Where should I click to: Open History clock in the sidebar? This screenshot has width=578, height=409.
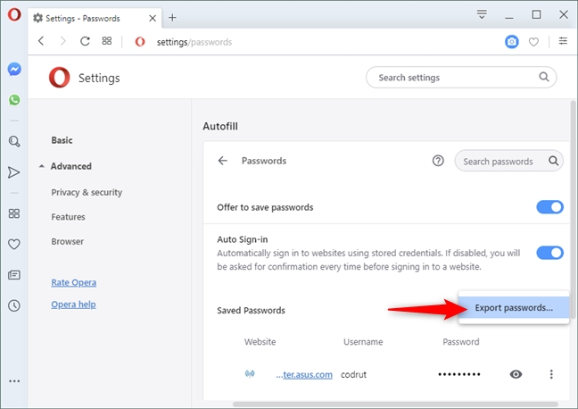14,305
